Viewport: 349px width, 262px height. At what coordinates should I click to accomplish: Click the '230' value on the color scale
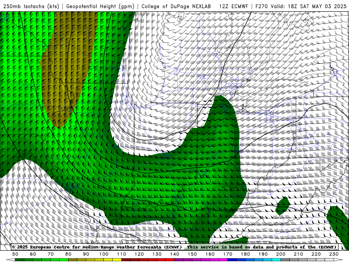334,254
